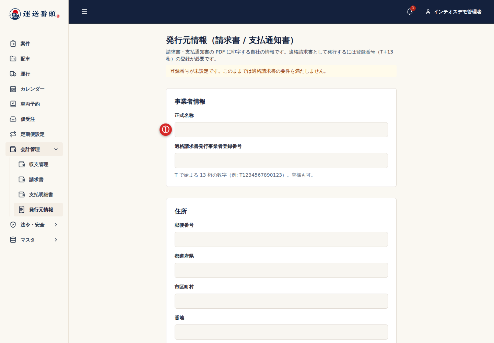The height and width of the screenshot is (343, 494).
Task: Open カレンダー menu item
Action: [x=34, y=89]
